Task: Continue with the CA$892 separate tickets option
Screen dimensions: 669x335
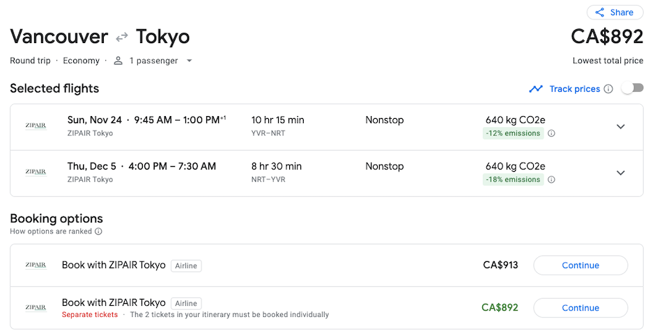Action: coord(580,308)
